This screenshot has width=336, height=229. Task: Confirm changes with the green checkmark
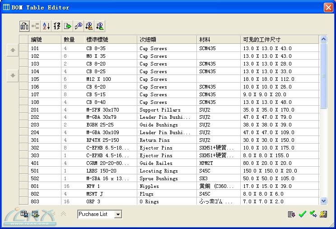point(302,214)
